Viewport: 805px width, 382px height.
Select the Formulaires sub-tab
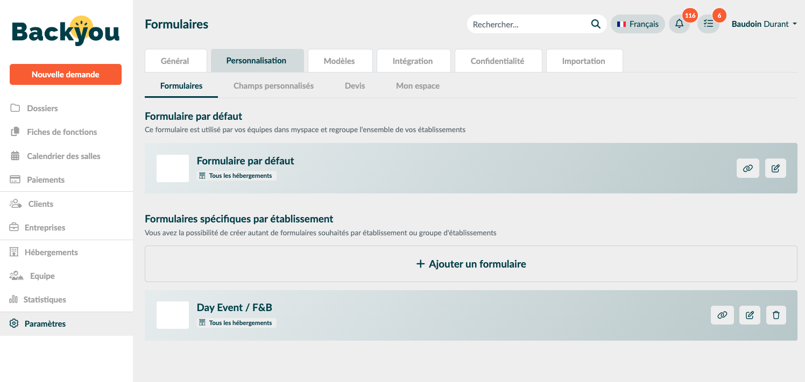[x=181, y=85]
